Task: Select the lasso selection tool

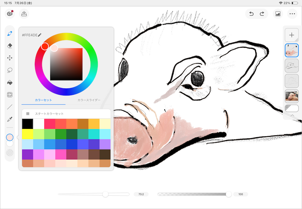Action: click(10, 70)
